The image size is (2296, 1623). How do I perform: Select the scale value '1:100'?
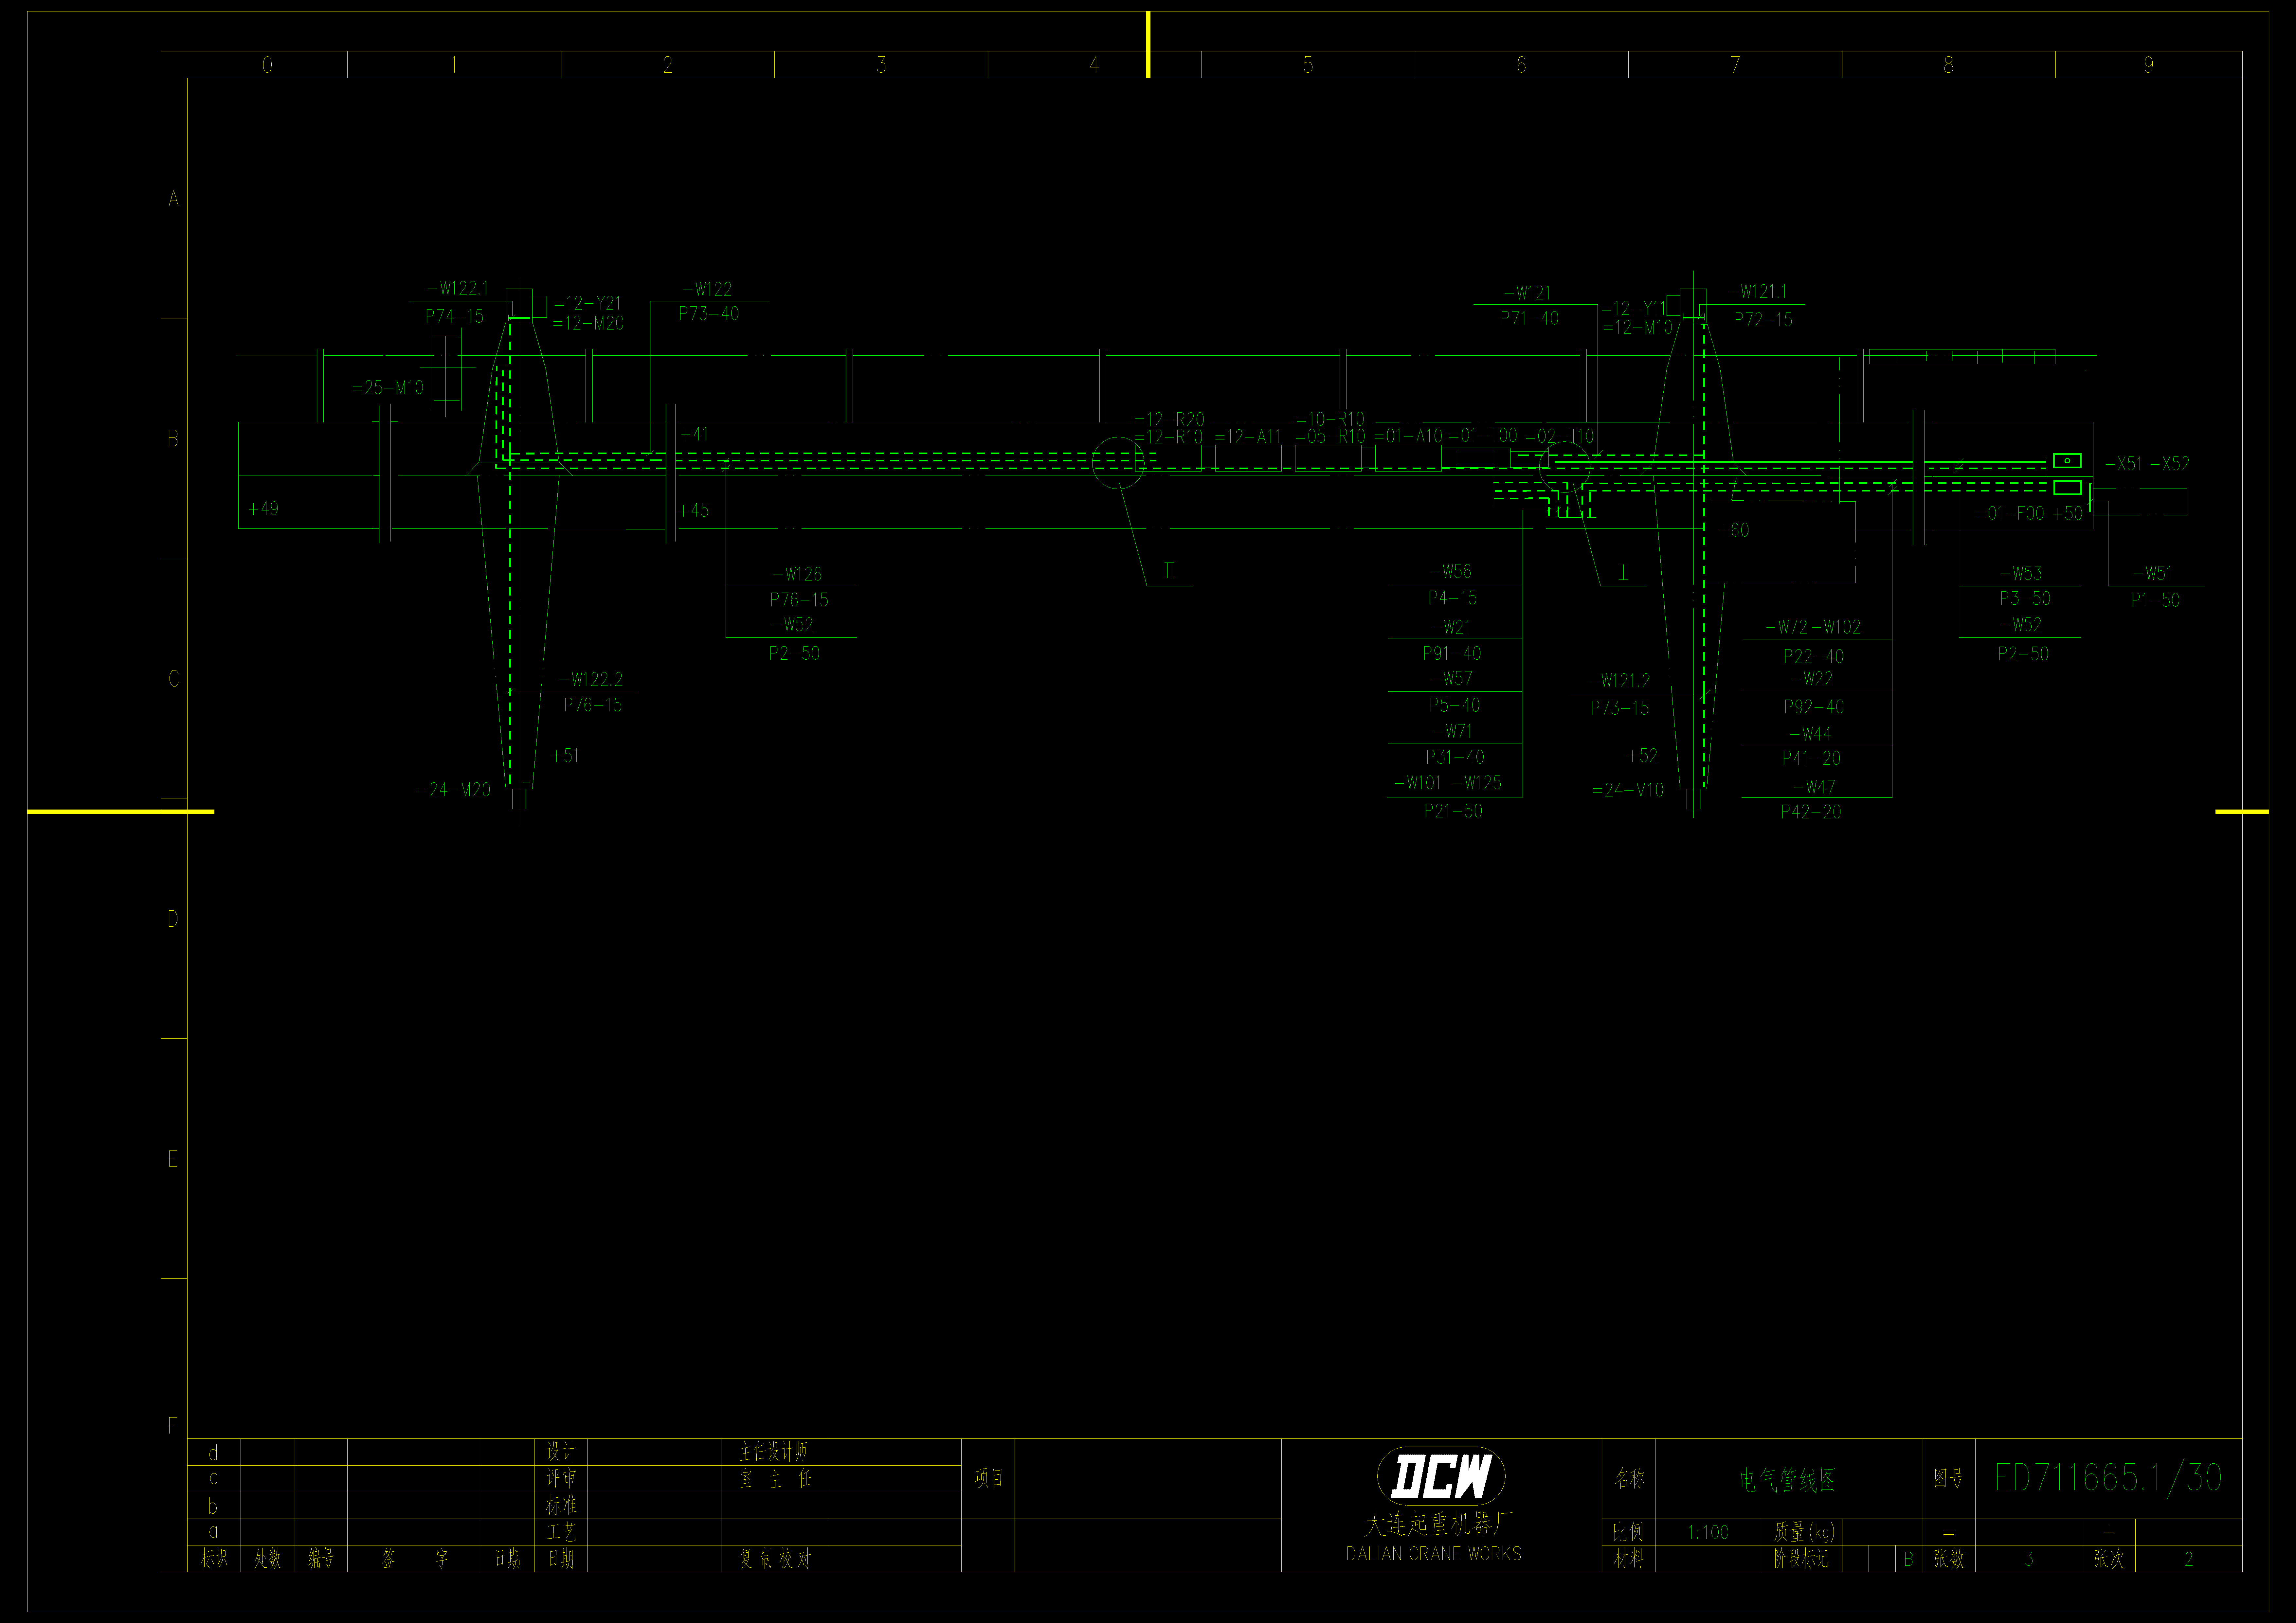pos(1708,1532)
